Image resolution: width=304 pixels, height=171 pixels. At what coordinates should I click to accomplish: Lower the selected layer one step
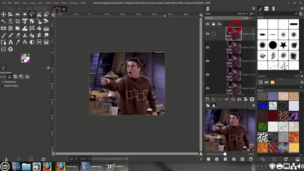coord(227,99)
